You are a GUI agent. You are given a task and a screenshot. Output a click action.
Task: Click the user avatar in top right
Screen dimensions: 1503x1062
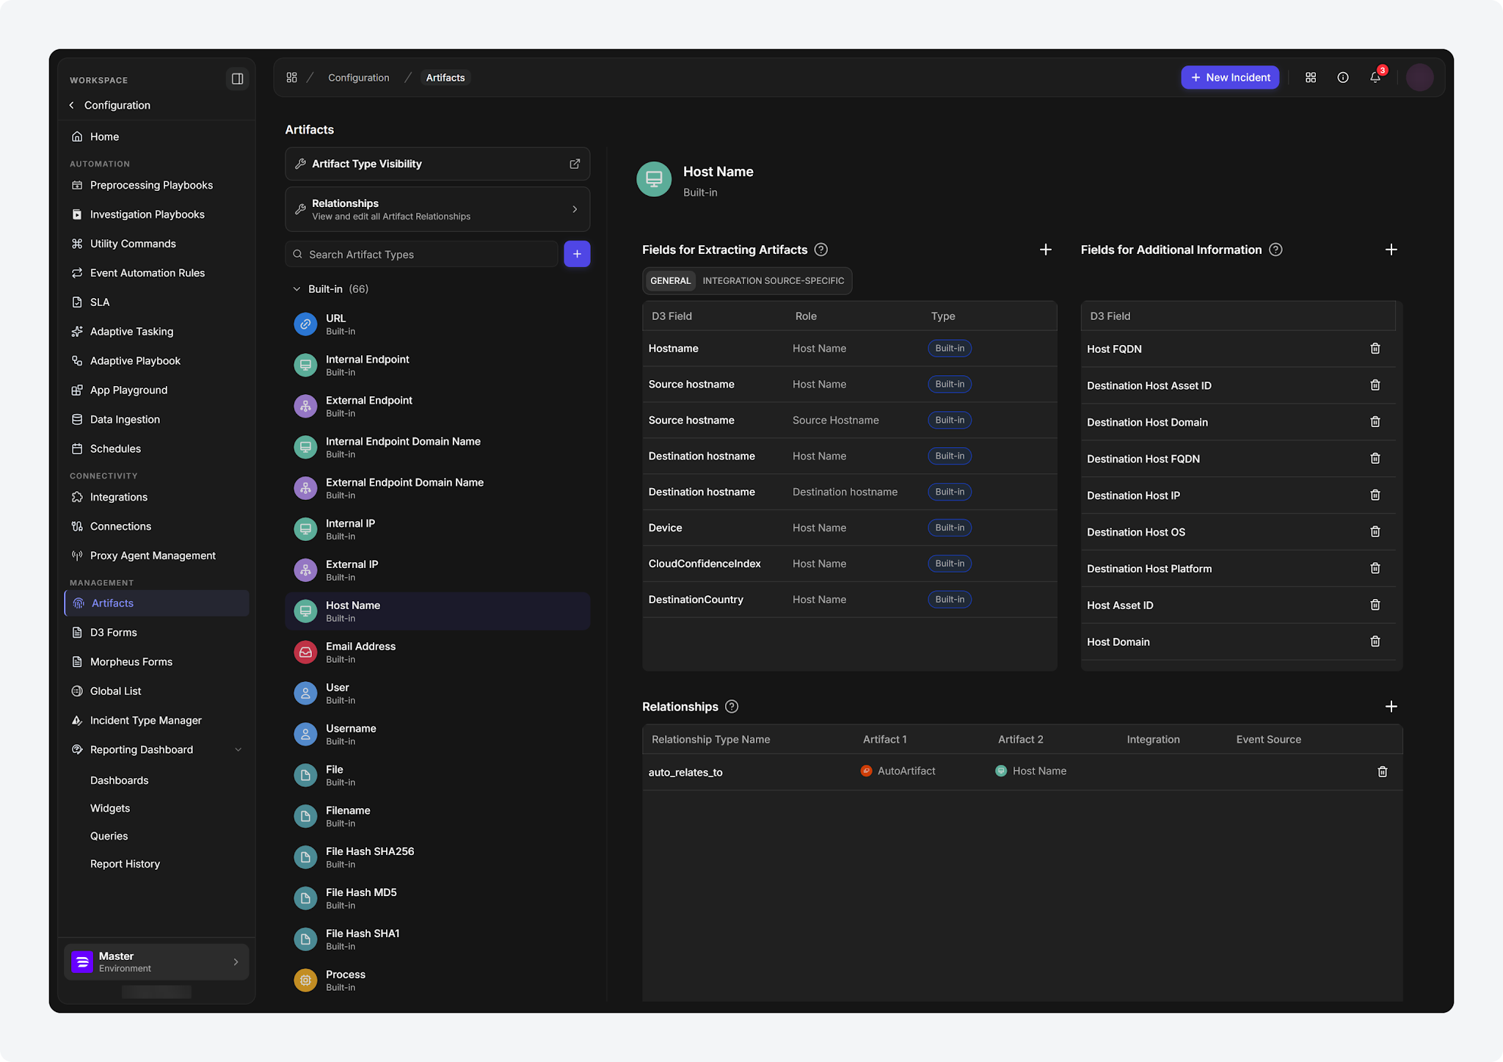[x=1419, y=77]
